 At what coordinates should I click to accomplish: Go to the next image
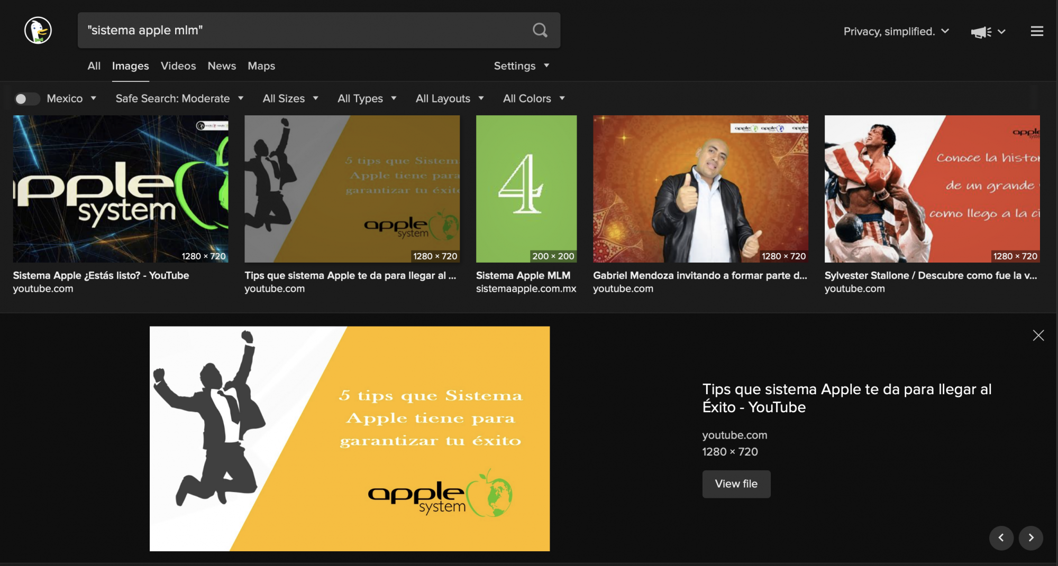(1030, 538)
